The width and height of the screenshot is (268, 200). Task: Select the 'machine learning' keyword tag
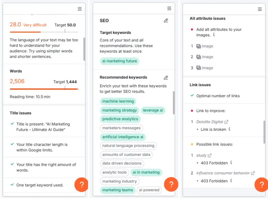point(118,101)
